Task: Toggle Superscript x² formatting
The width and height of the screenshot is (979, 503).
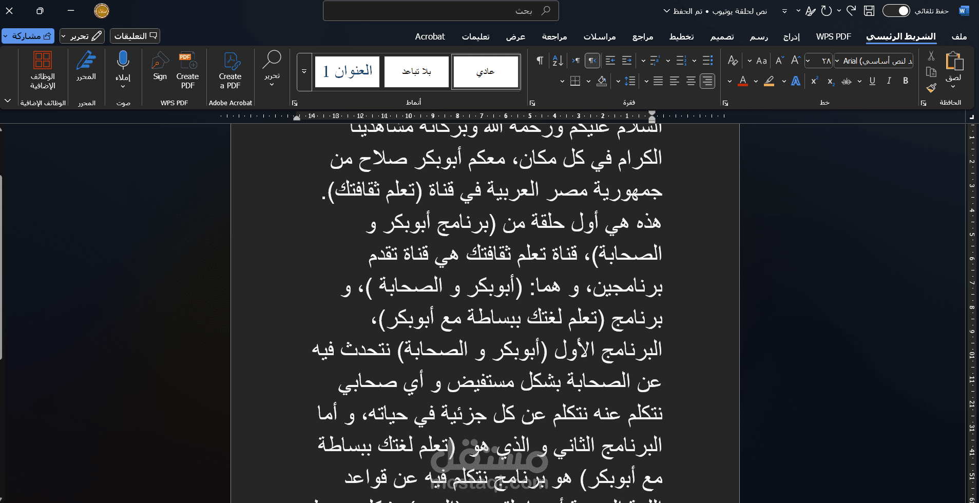Action: point(814,81)
